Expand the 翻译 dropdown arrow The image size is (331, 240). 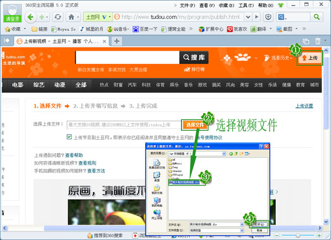pyautogui.click(x=270, y=29)
